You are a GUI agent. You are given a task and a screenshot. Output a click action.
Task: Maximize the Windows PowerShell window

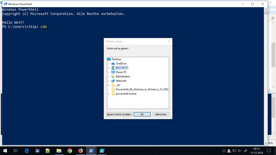[253, 4]
